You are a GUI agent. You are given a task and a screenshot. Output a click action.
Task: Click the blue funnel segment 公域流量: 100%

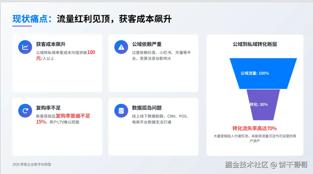263,73
